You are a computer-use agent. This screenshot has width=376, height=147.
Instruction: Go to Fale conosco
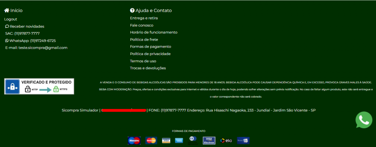click(x=142, y=25)
